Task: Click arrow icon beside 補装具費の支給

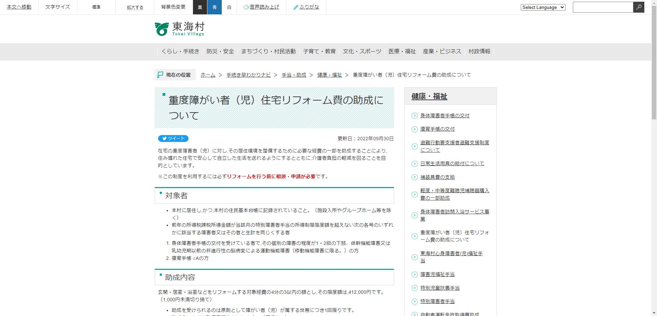Action: [x=415, y=177]
